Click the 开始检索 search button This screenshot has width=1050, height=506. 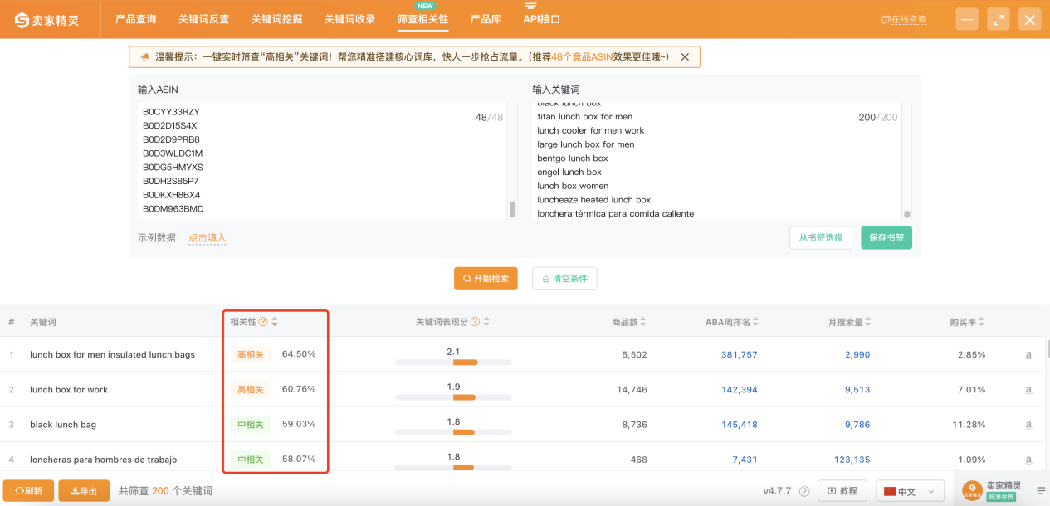[485, 279]
